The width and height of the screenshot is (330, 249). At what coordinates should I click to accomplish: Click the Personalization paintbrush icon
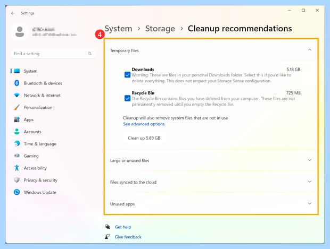pos(17,107)
